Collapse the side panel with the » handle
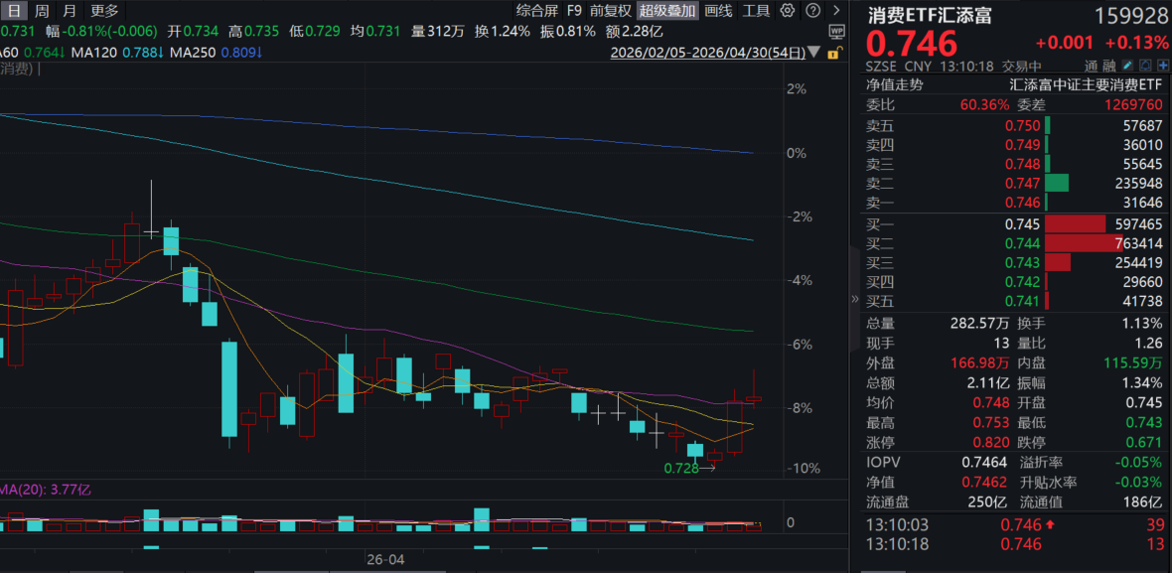This screenshot has height=573, width=1172. point(855,298)
